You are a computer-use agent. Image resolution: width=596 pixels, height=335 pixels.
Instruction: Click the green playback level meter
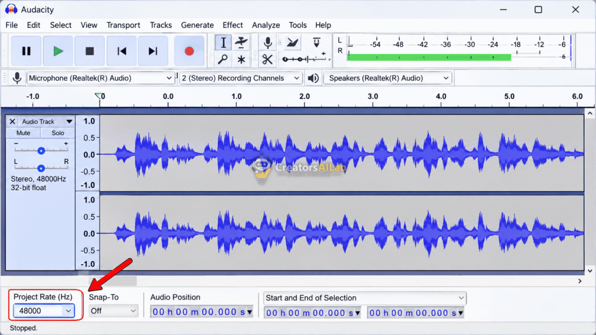tap(429, 58)
